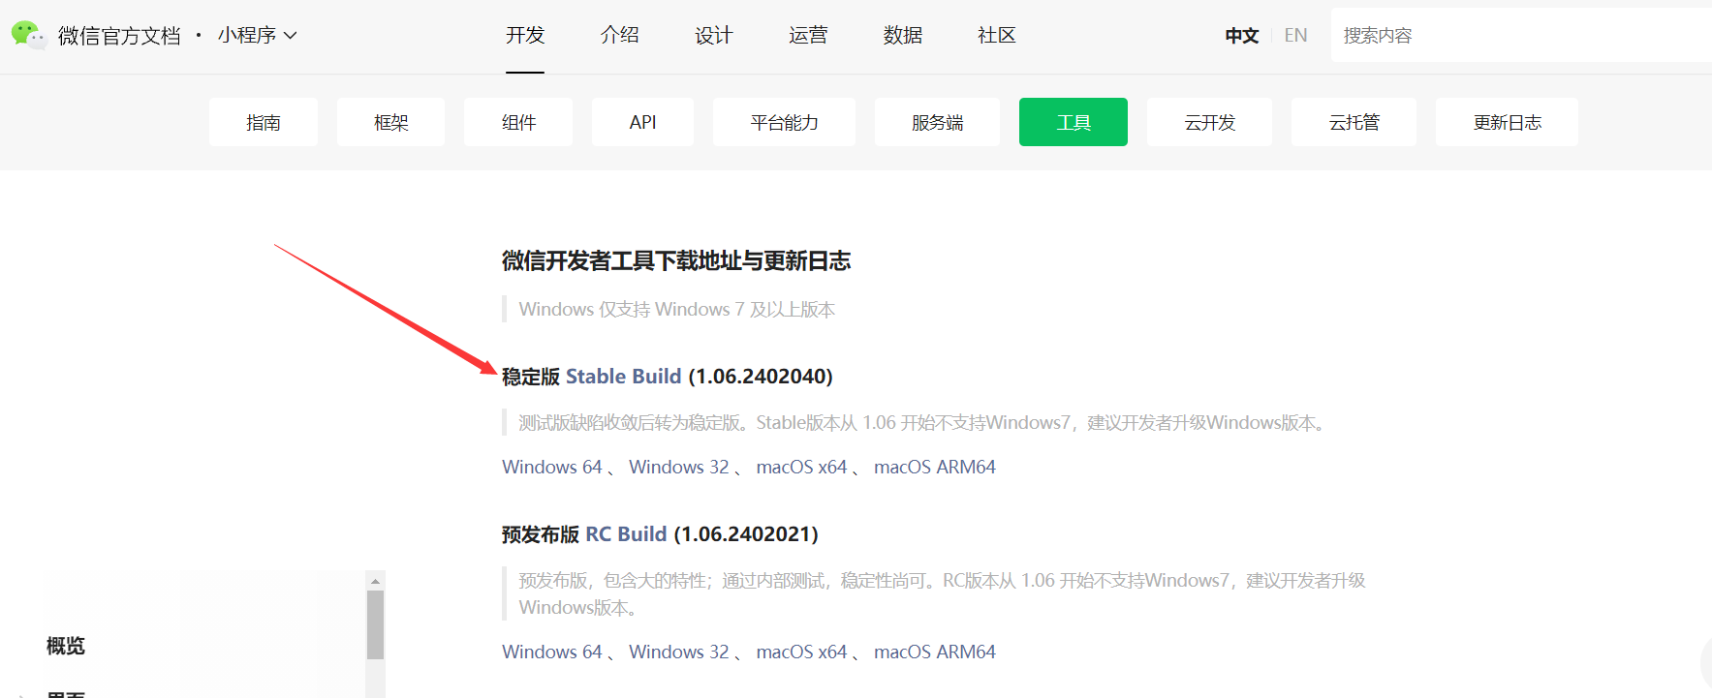
Task: Open the 介绍 top menu
Action: (x=619, y=35)
